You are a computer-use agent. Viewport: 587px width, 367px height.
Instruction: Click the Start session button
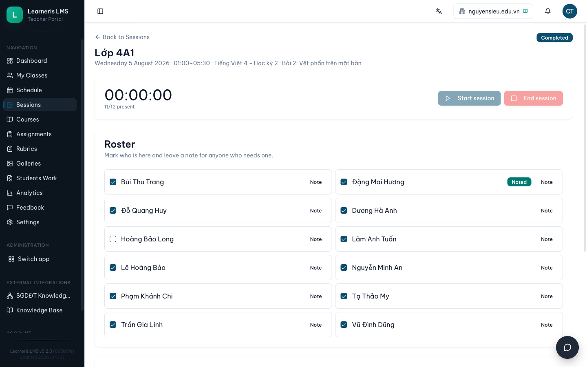[x=469, y=98]
